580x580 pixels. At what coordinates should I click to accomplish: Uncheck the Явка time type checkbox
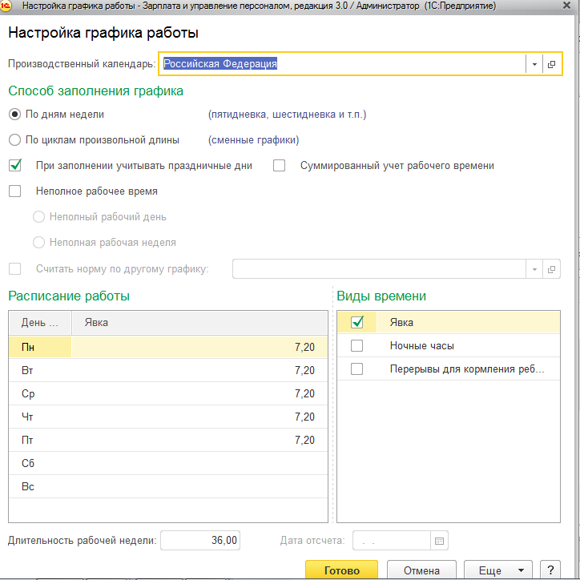[357, 322]
